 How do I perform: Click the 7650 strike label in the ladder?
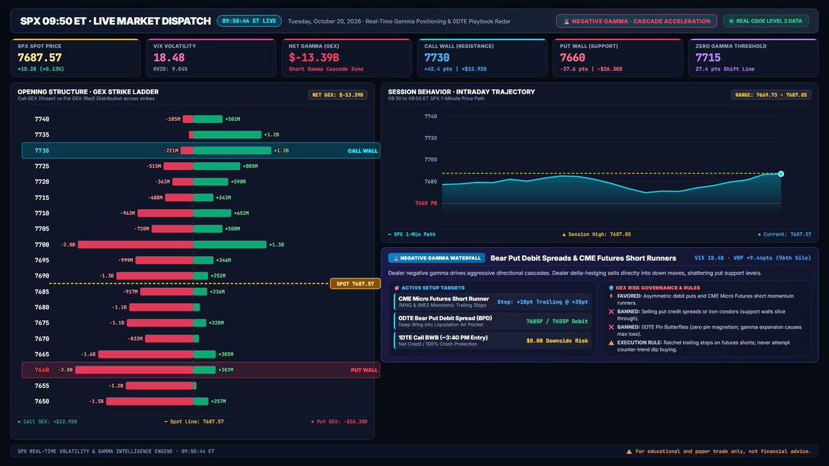coord(41,401)
